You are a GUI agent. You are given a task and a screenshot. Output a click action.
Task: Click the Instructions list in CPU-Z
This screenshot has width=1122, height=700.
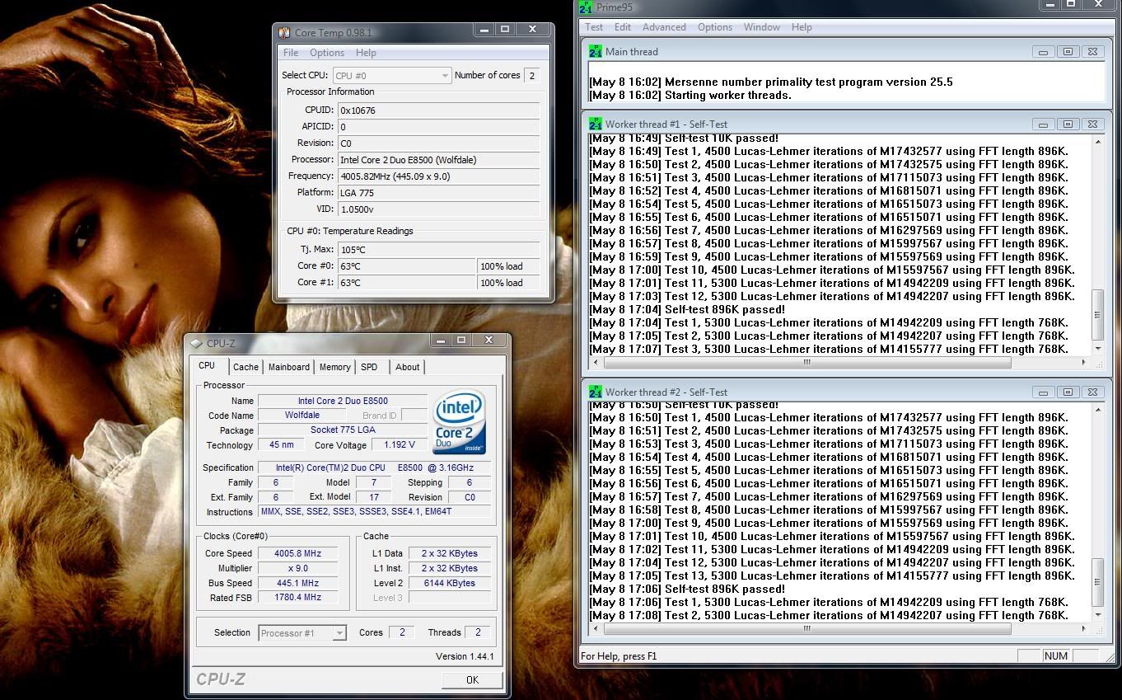click(374, 512)
